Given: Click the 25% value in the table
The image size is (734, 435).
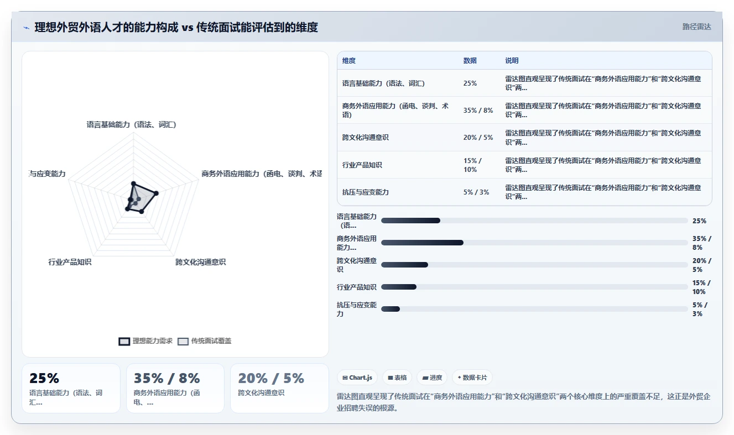Looking at the screenshot, I should pos(470,83).
